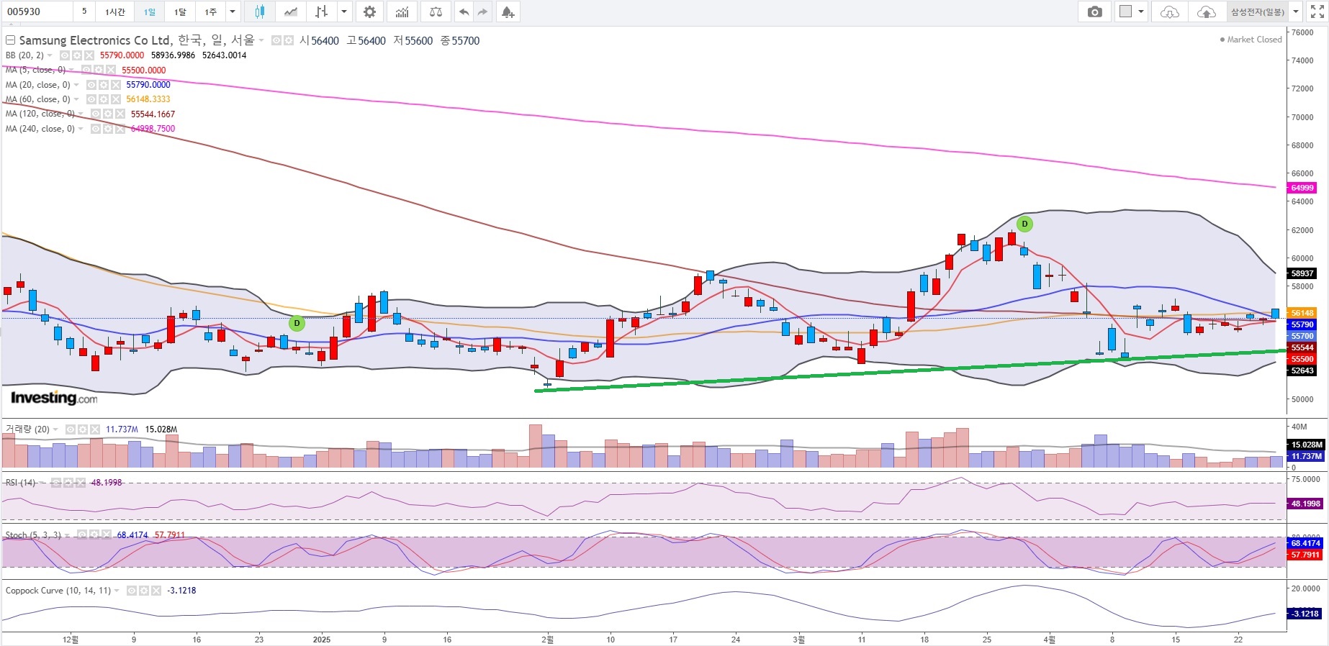
Task: Open settings for MA (240, close, 0)
Action: (107, 129)
